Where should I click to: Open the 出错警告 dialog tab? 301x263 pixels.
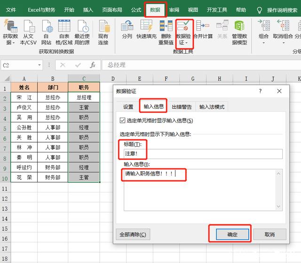pos(182,107)
